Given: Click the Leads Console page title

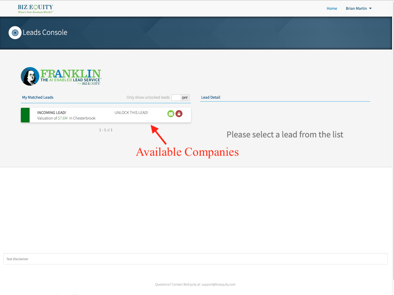Looking at the screenshot, I should pos(45,33).
